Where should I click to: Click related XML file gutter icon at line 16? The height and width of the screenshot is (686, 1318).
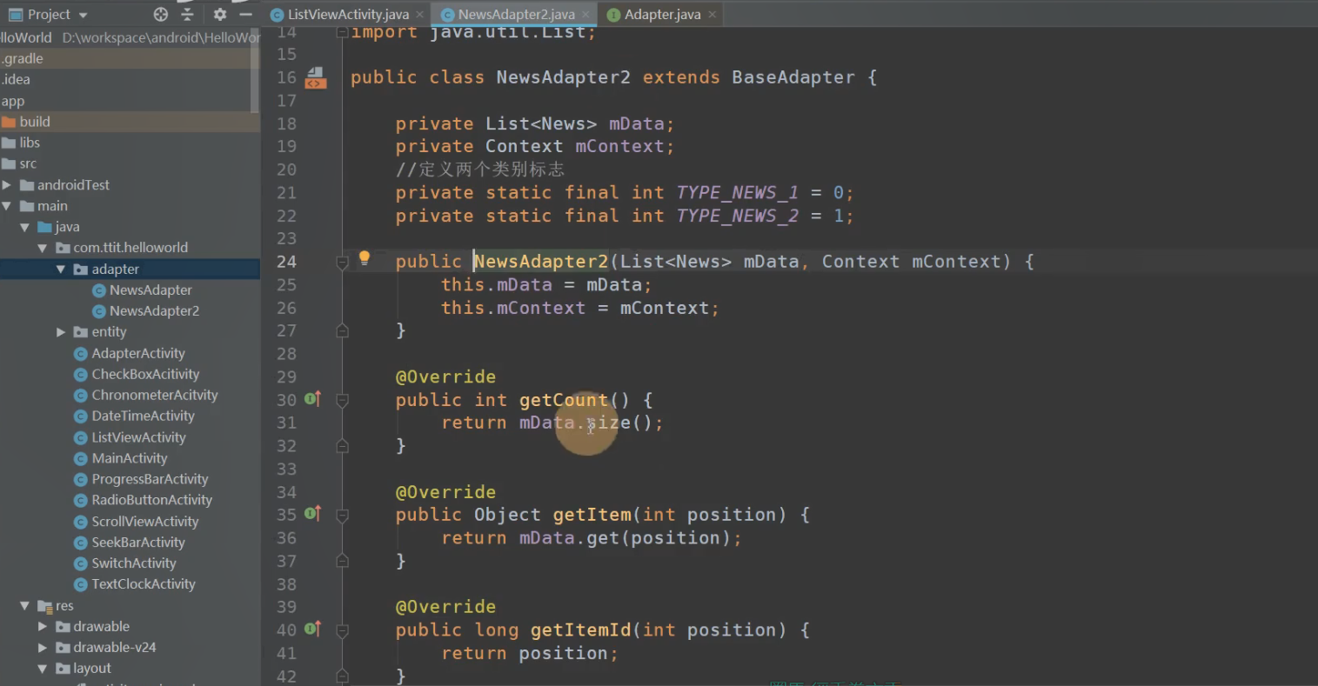315,78
